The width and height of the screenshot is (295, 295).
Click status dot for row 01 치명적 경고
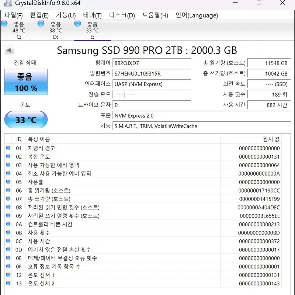click(x=8, y=148)
